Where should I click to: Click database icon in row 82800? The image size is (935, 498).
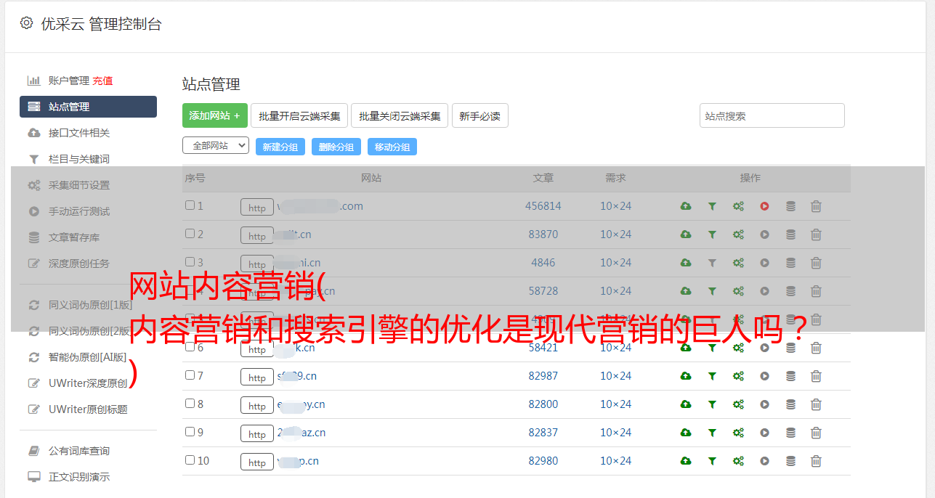(x=790, y=404)
